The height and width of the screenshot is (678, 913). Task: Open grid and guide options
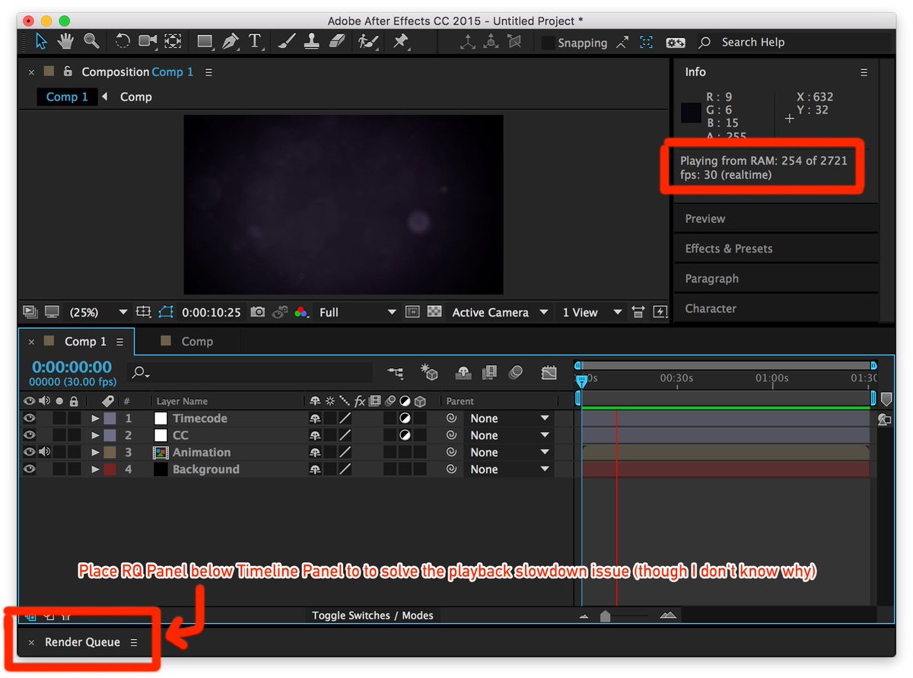click(x=144, y=312)
